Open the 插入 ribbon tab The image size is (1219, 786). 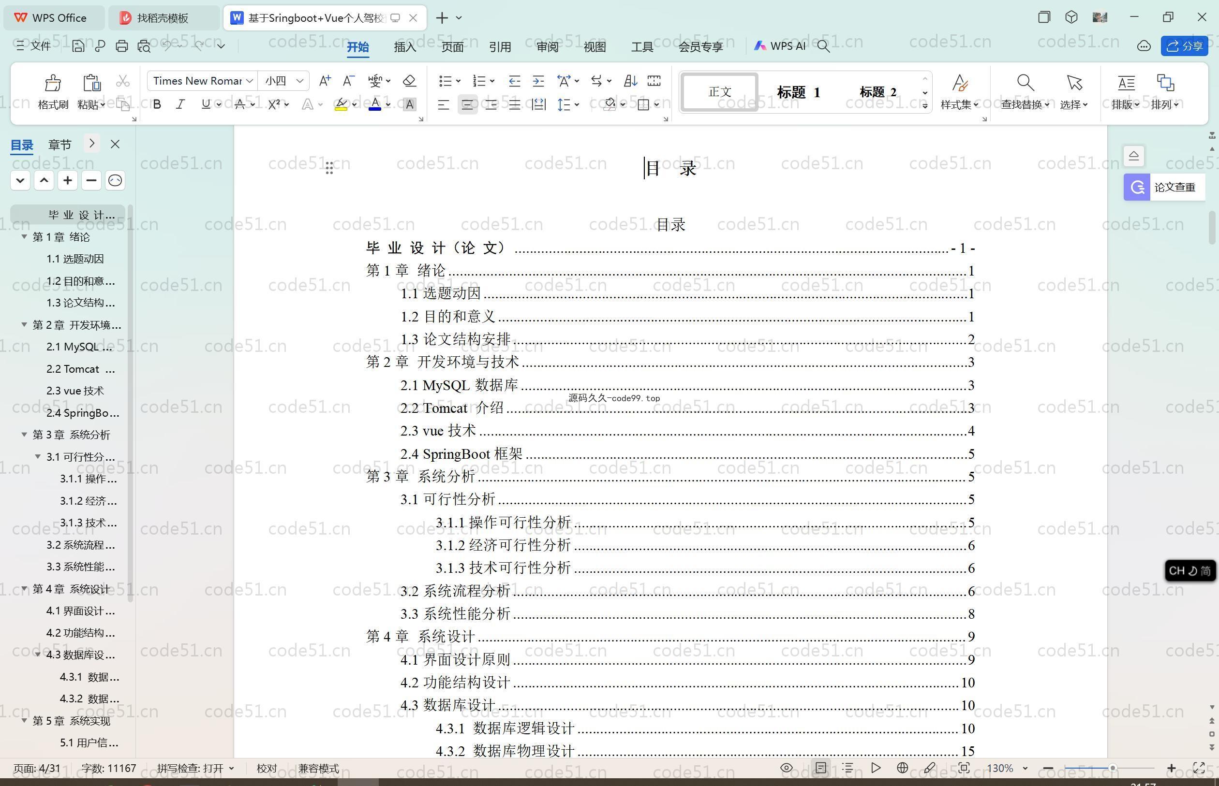405,46
